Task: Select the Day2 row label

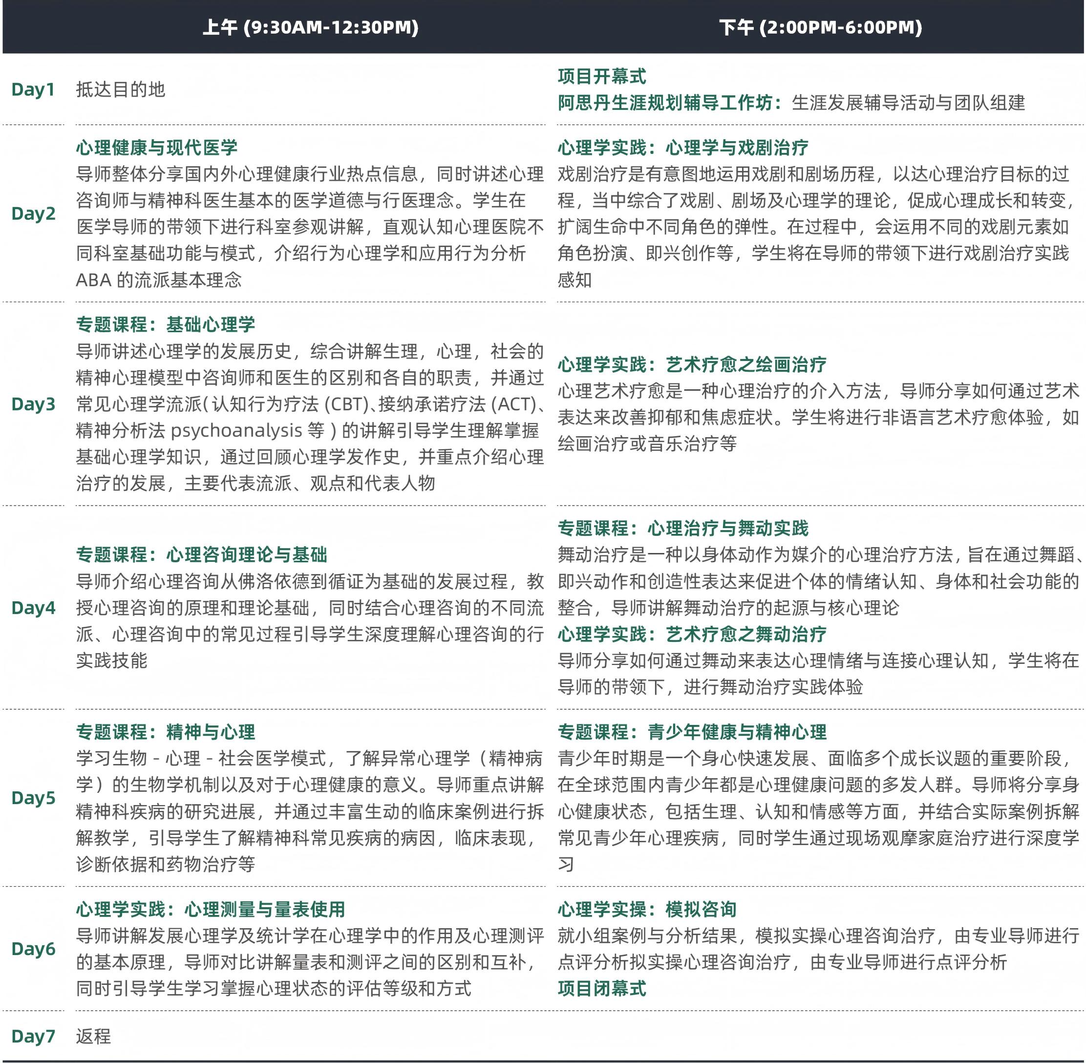Action: (x=33, y=213)
